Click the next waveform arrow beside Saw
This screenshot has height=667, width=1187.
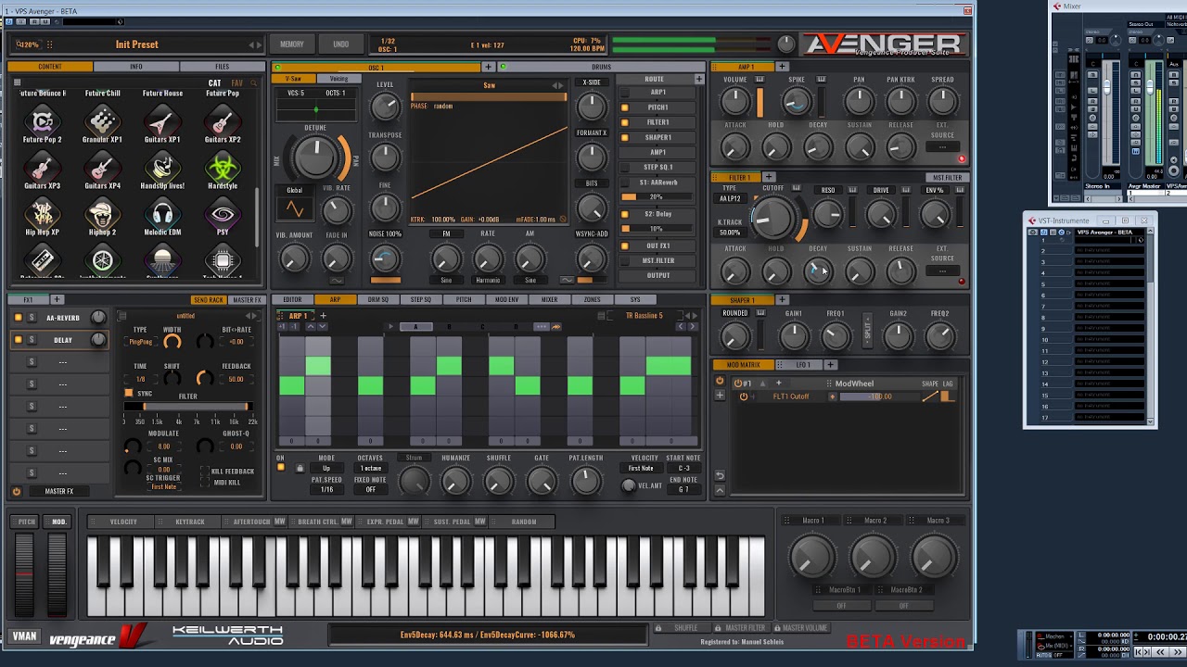pyautogui.click(x=560, y=85)
